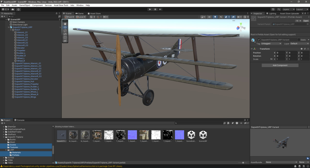Select the Scale tool in the Scene view
Viewport: 310px width, 168px height.
(x=65, y=34)
